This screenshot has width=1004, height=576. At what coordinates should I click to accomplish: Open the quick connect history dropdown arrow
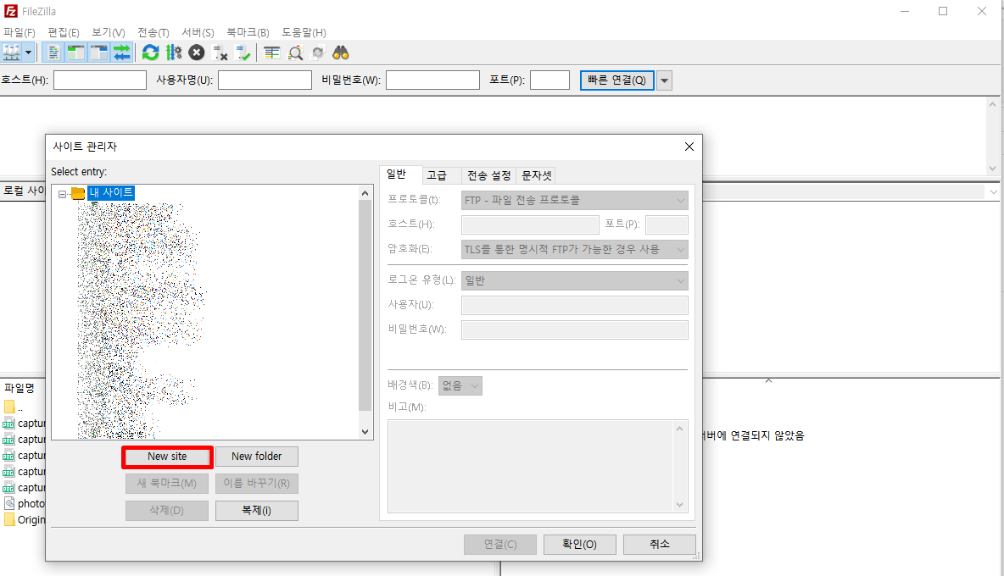tap(664, 80)
